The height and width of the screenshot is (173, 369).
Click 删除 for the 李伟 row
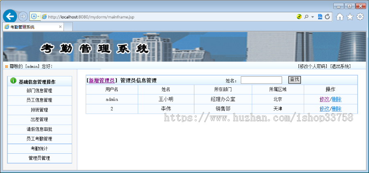point(337,109)
